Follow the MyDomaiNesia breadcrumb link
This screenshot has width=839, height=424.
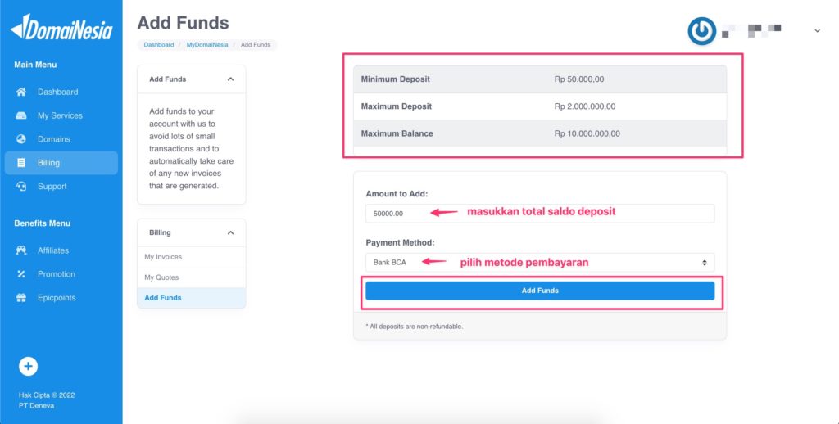207,45
